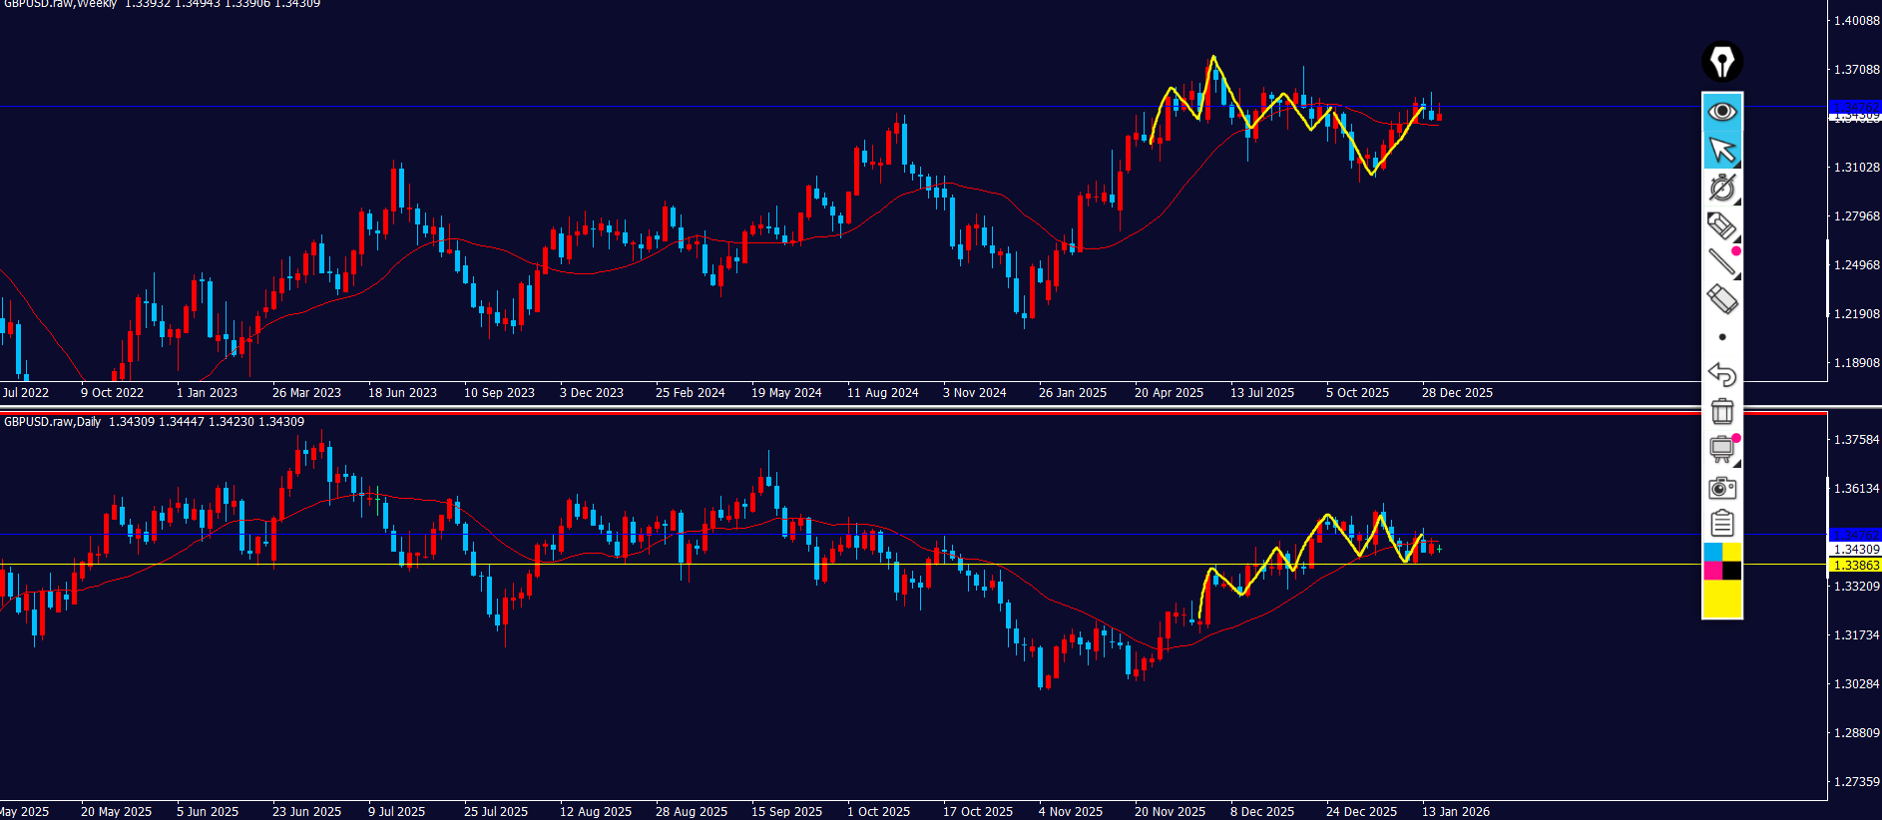The image size is (1882, 820).
Task: Click the large yellow current color box
Action: [1722, 600]
